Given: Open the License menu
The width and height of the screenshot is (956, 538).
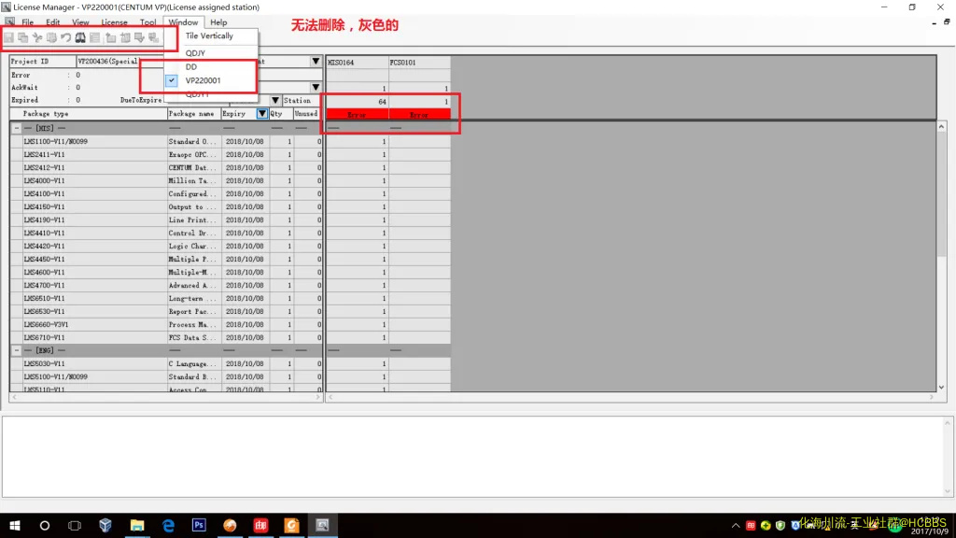Looking at the screenshot, I should pos(114,22).
